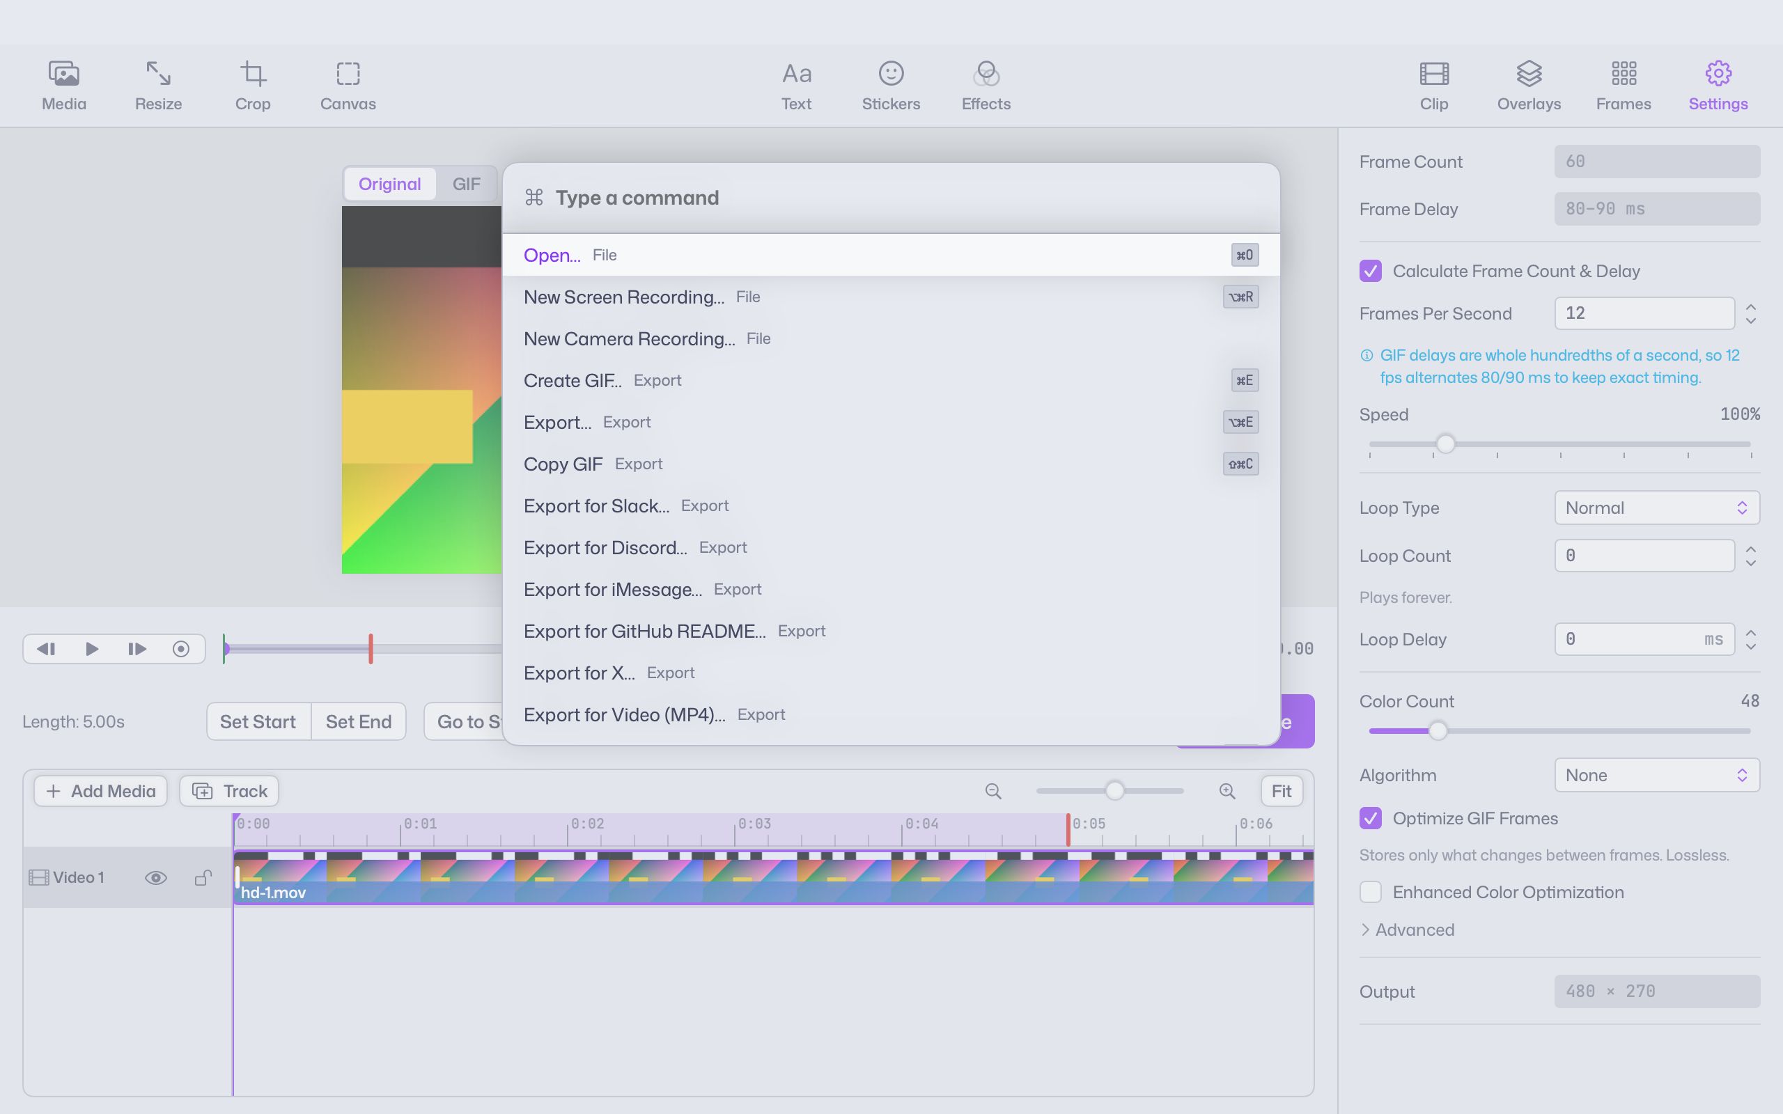Step forward one frame
Screen dimensions: 1783x1114
click(x=137, y=649)
